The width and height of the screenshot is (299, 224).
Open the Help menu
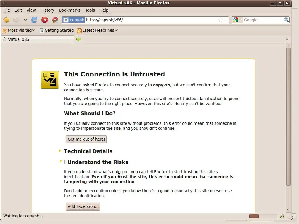pyautogui.click(x=104, y=10)
